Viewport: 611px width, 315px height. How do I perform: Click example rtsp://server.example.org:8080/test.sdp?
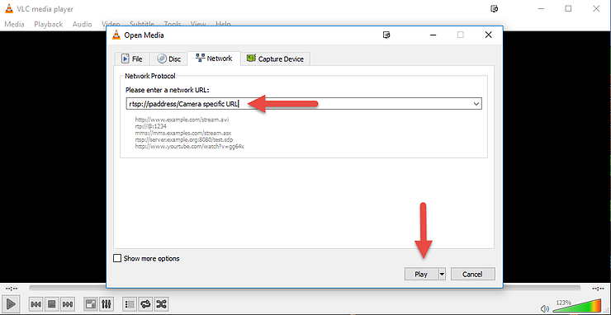pyautogui.click(x=184, y=140)
